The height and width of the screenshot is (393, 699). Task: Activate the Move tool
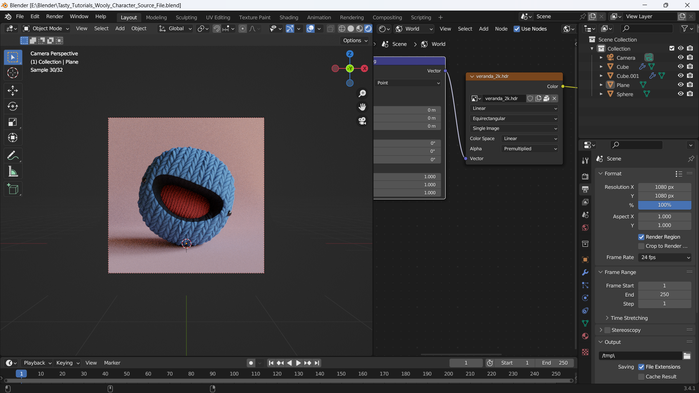tap(13, 91)
